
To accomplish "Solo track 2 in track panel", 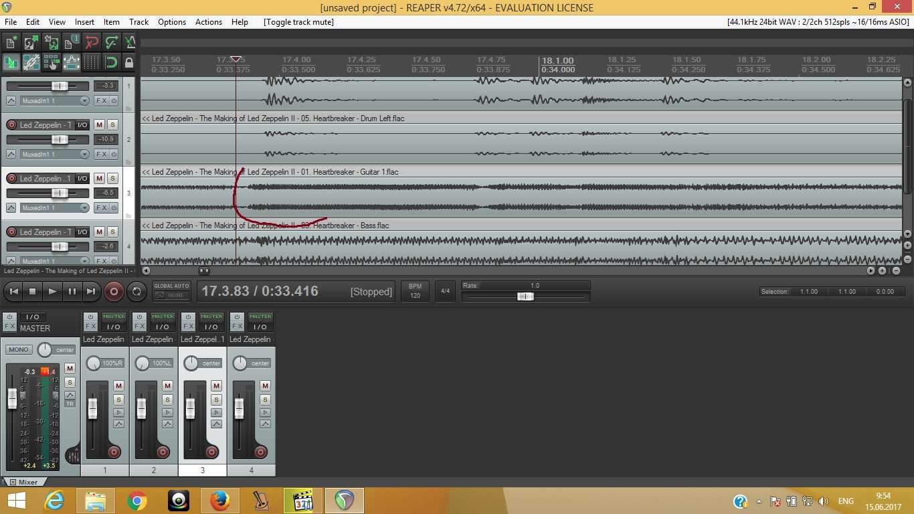I will tap(112, 125).
